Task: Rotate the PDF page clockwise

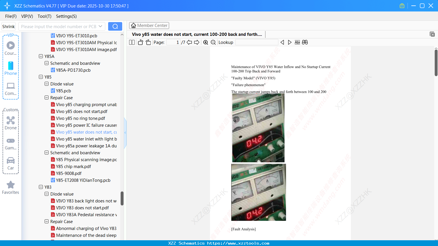Action: (148, 42)
